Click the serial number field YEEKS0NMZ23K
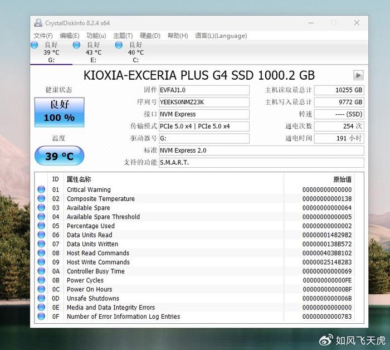The image size is (390, 350). [204, 102]
